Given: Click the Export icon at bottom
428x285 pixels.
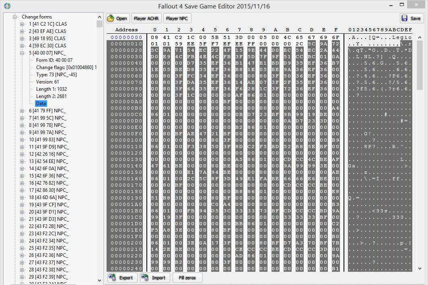Looking at the screenshot, I should click(x=112, y=277).
